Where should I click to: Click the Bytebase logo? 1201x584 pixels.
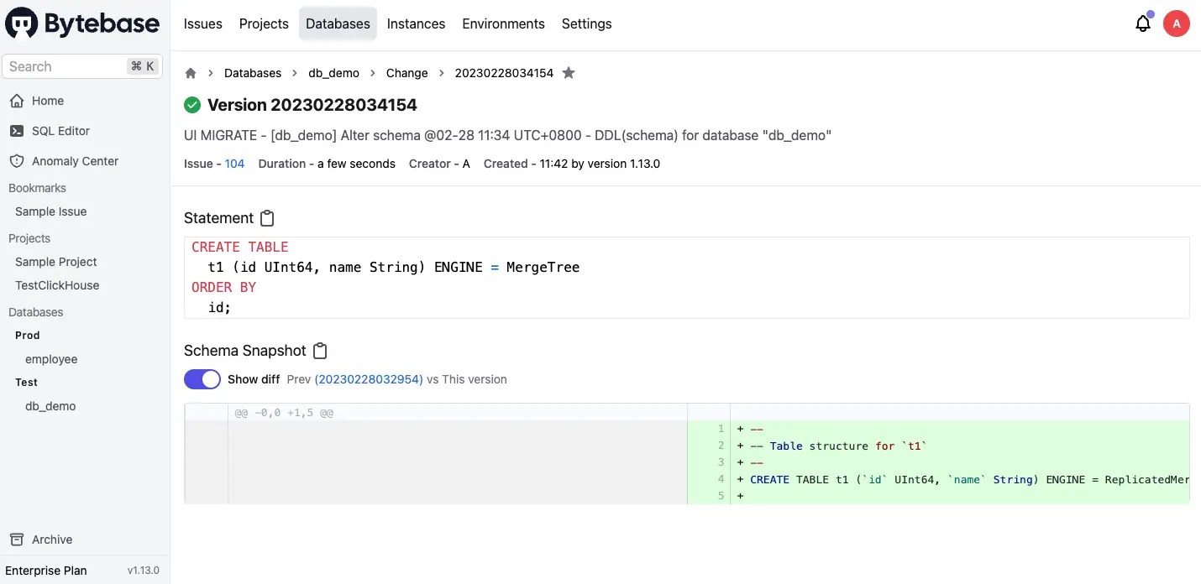click(82, 23)
